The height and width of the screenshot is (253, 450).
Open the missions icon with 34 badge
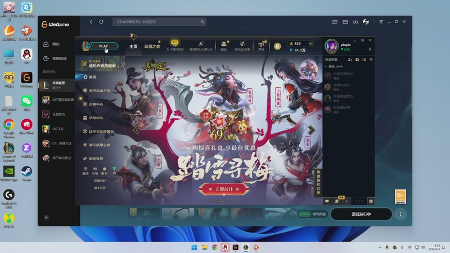337,201
